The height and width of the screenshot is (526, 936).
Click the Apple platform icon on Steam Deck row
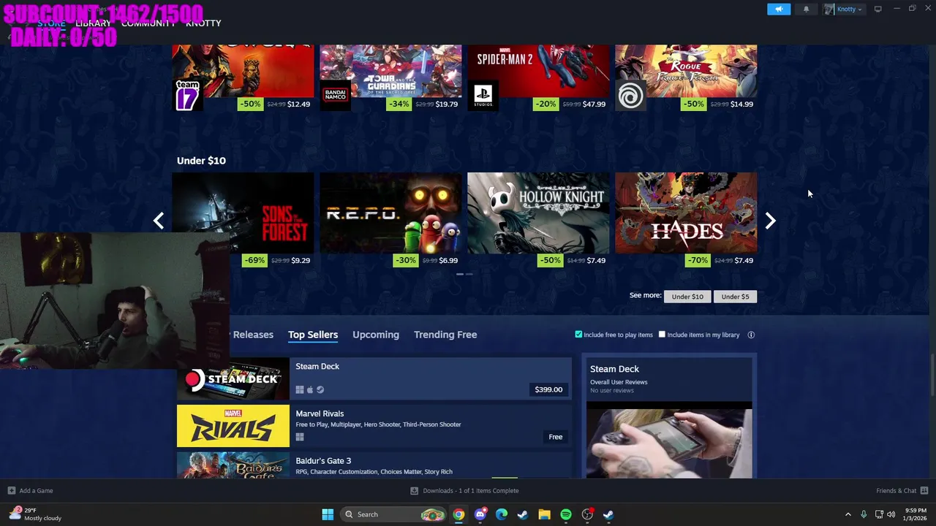[x=310, y=389]
